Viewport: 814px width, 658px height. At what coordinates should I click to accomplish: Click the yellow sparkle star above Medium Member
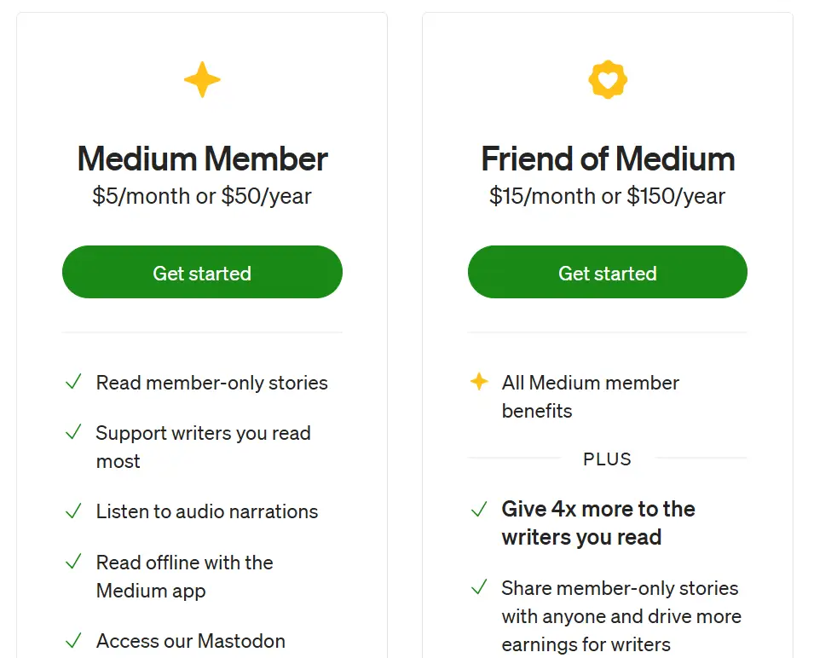click(202, 80)
